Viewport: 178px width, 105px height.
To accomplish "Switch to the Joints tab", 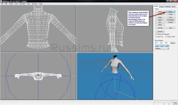I will tap(174, 6).
